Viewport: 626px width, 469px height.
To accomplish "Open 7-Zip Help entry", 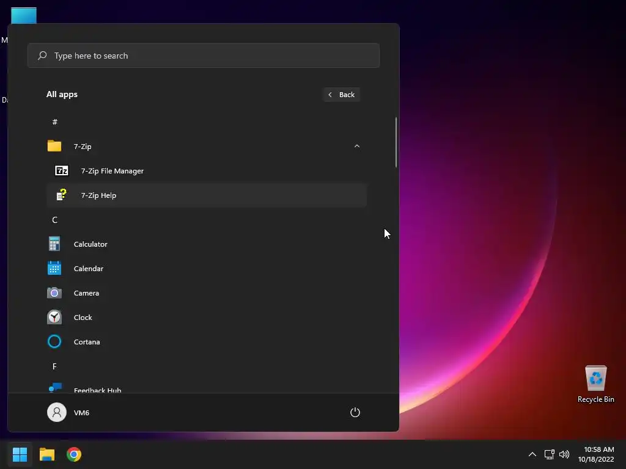I will click(207, 195).
